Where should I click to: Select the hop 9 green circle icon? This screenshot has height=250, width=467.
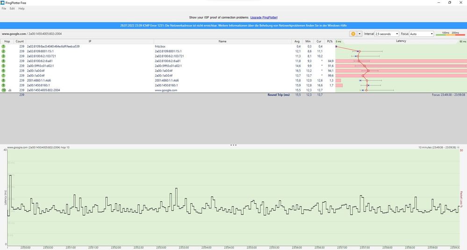point(4,85)
